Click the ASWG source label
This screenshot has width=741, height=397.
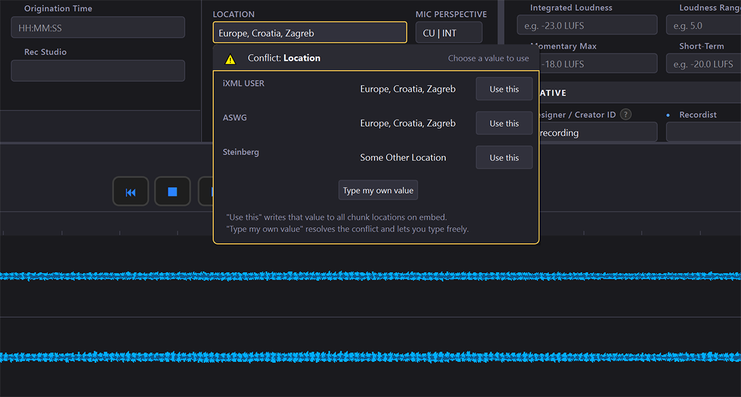click(x=235, y=118)
